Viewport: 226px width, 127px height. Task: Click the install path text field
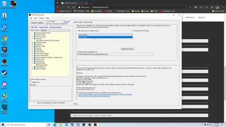click(115, 54)
